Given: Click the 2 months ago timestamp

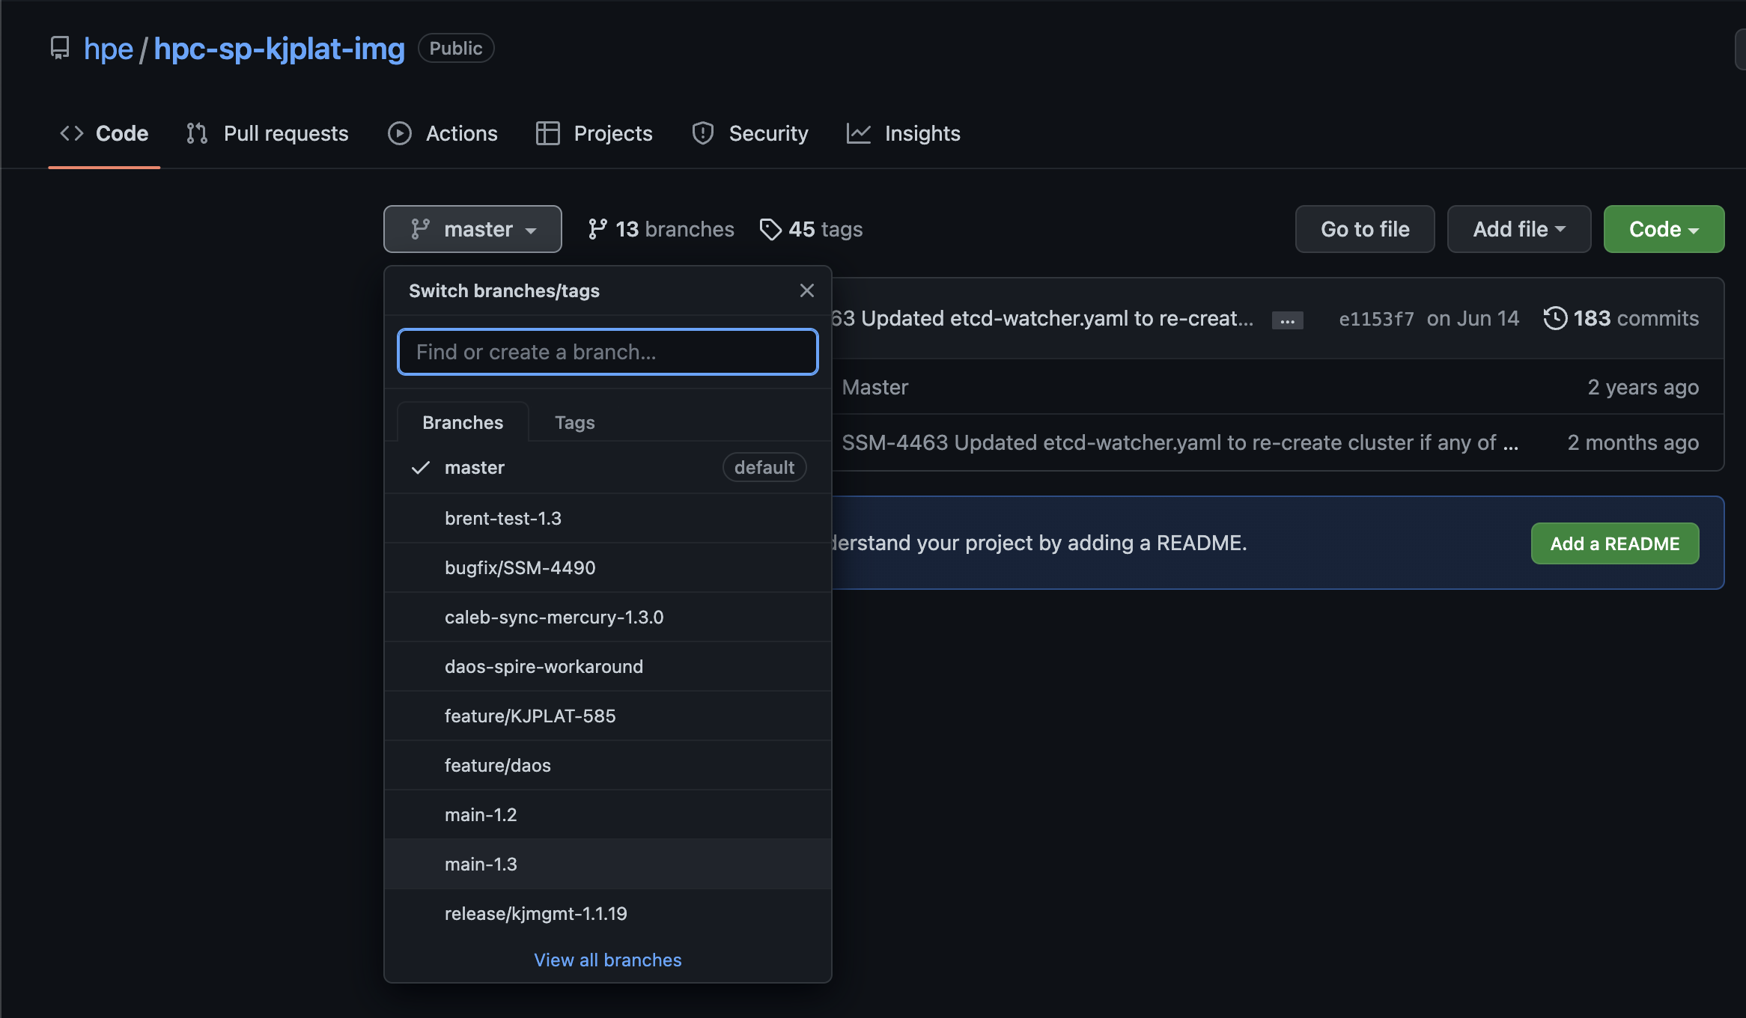Looking at the screenshot, I should [x=1634, y=442].
